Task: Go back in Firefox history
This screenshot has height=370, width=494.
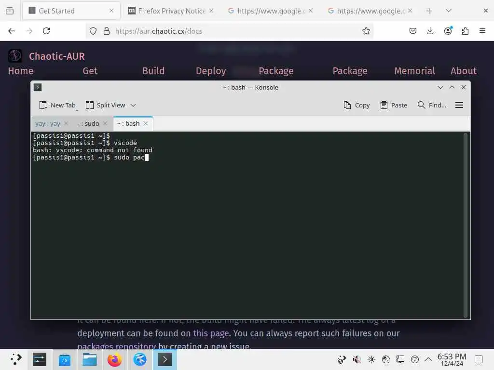Action: (12, 31)
